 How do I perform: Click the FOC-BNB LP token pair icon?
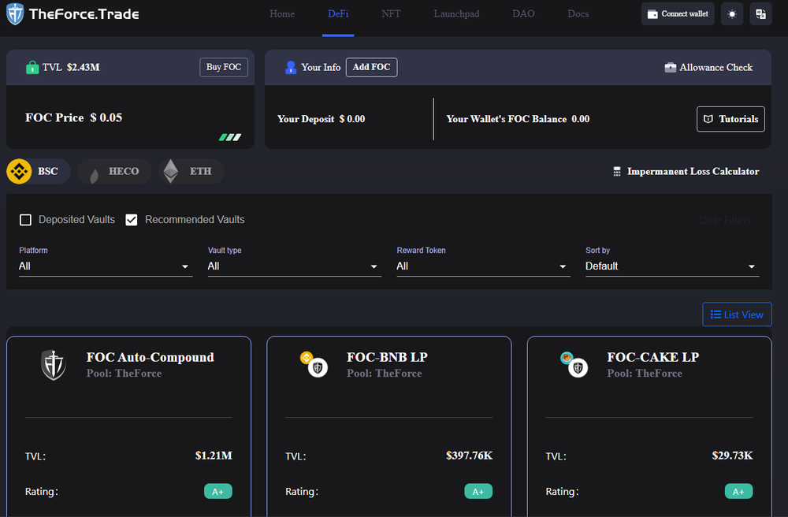pyautogui.click(x=314, y=364)
